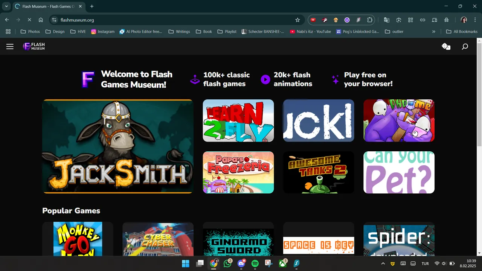Click the random game dice icon

(446, 46)
